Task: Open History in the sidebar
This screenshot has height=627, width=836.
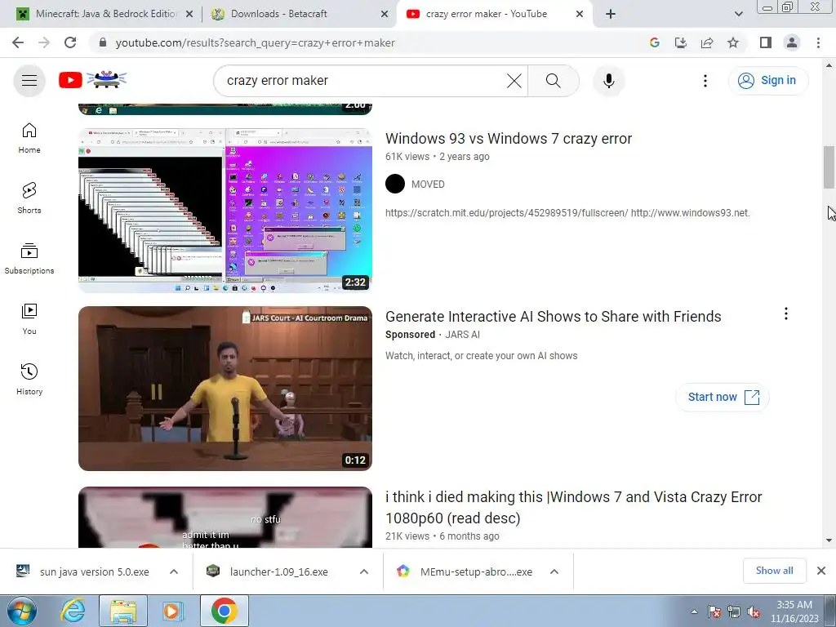Action: pyautogui.click(x=29, y=379)
